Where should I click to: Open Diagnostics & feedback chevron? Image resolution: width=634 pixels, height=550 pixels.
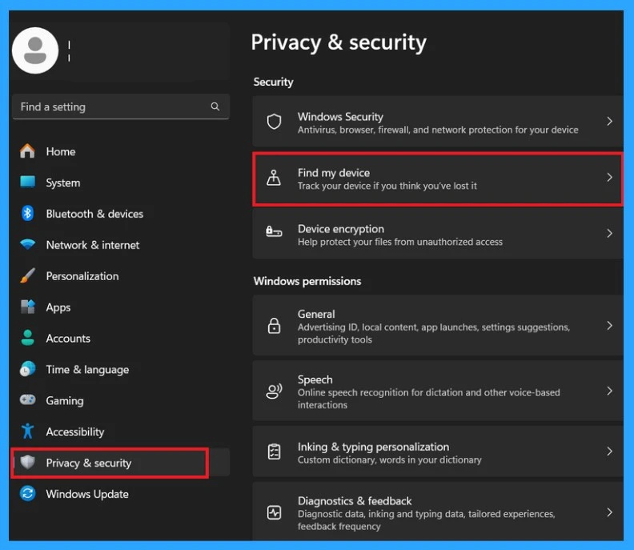point(609,512)
